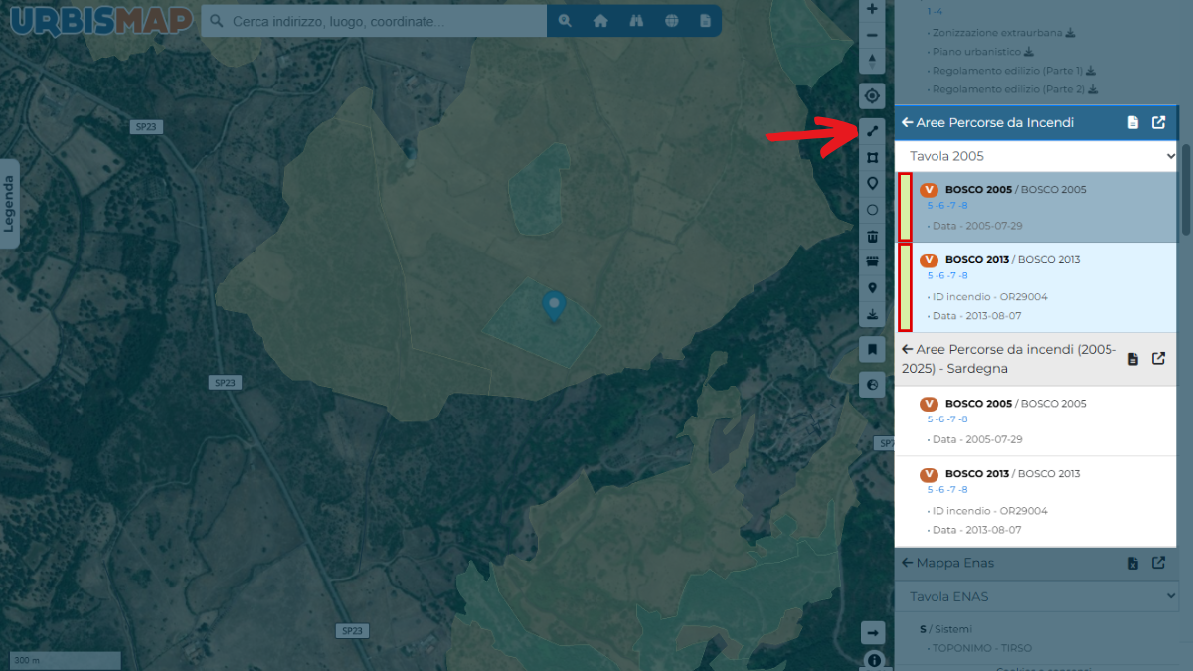
Task: Select 'Data - 2005-07-29' row under Tavola 2005
Action: [x=977, y=226]
